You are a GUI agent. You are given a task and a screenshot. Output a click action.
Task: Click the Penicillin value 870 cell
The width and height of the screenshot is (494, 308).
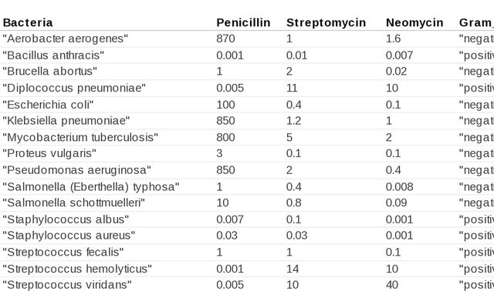pyautogui.click(x=226, y=38)
